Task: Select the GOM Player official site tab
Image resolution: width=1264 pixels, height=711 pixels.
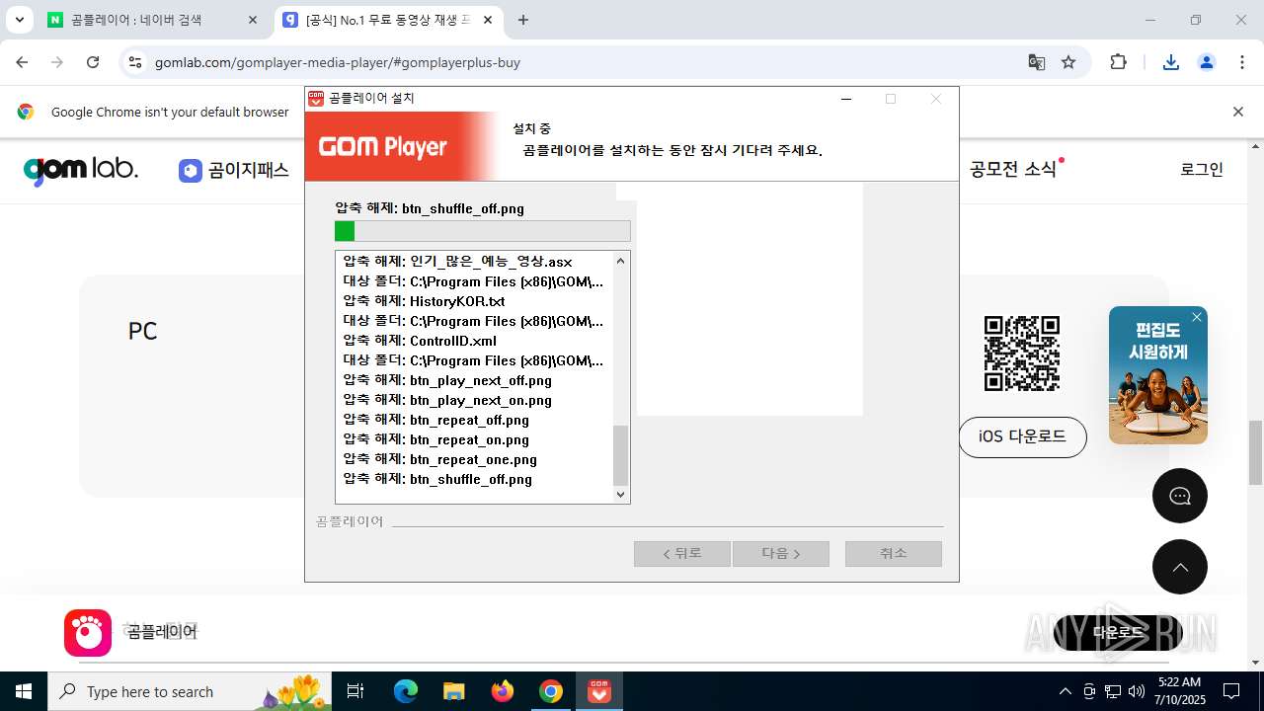Action: point(388,20)
